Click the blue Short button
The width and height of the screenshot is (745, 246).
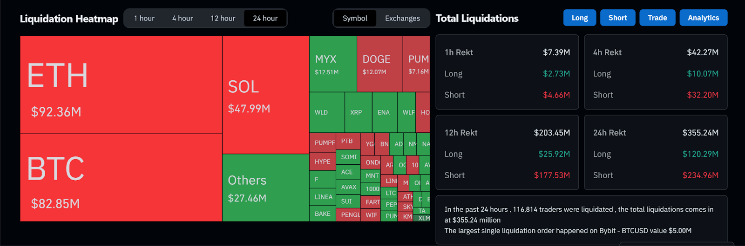617,18
